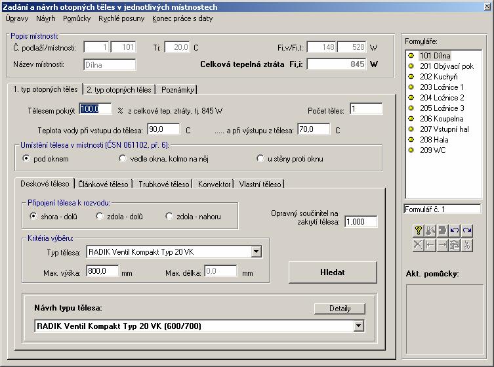Open the Úpravy menu
Image resolution: width=494 pixels, height=367 pixels.
(x=16, y=18)
